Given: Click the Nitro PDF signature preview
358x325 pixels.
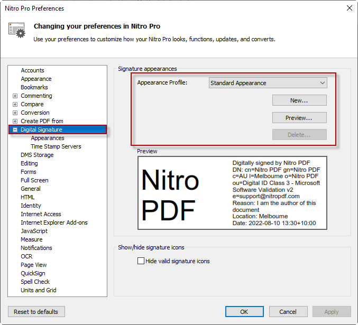Looking at the screenshot, I should 232,193.
